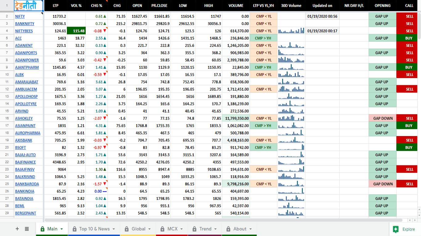421x236 pixels.
Task: Open the Top 10 & News tab dropdown arrow
Action: 114,229
